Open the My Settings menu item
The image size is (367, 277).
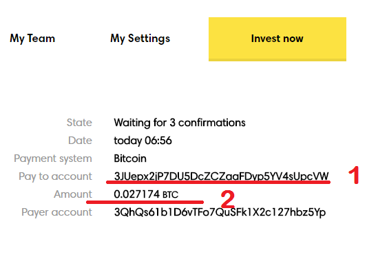(x=140, y=39)
